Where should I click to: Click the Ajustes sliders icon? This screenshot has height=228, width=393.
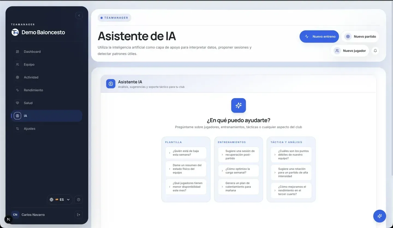click(x=17, y=128)
